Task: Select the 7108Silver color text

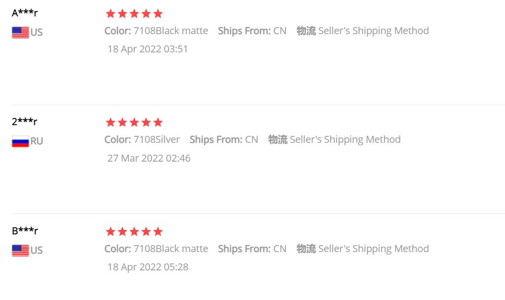Action: (156, 139)
